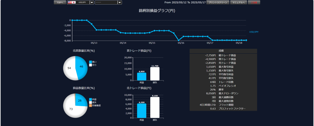This screenshot has width=314, height=126.
Task: Click the 6,300 profit bar in sell trade chart
Action: click(x=141, y=111)
